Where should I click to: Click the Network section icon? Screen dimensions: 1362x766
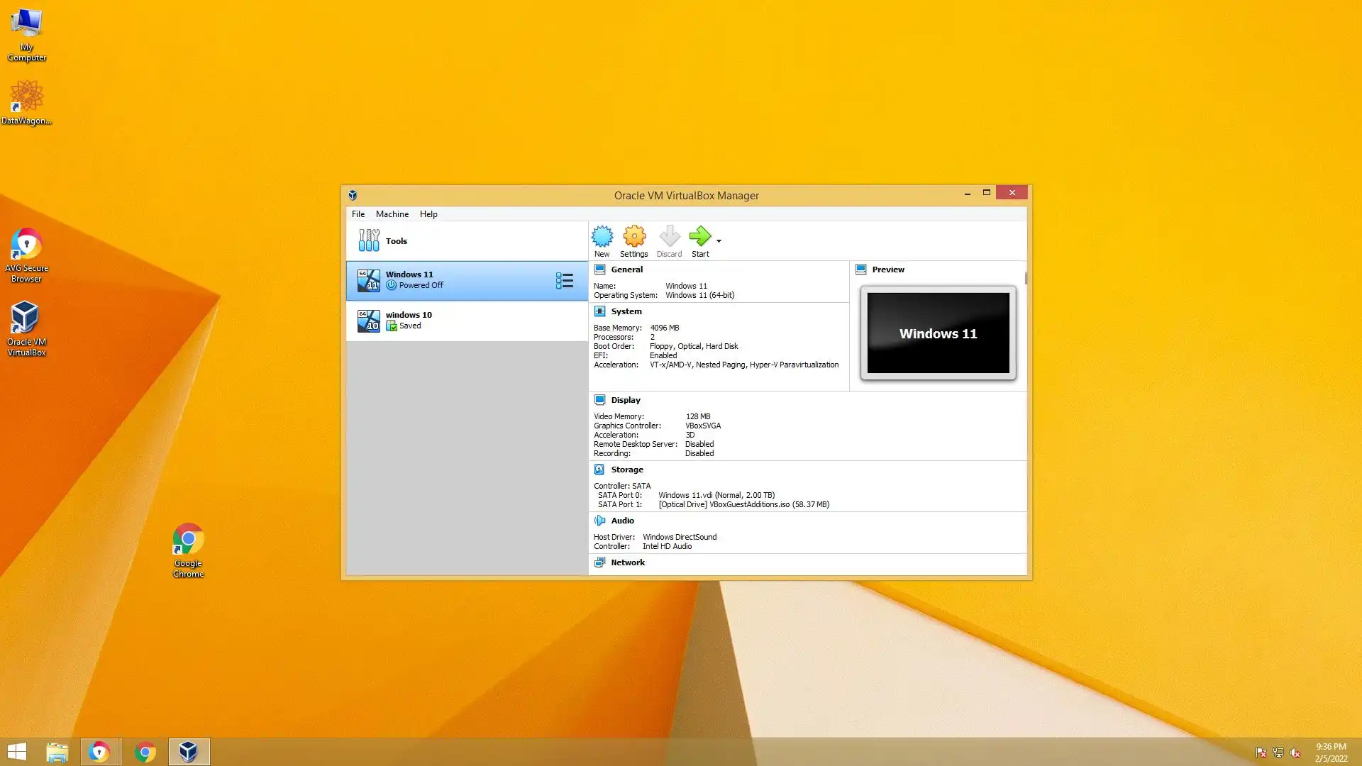tap(599, 562)
